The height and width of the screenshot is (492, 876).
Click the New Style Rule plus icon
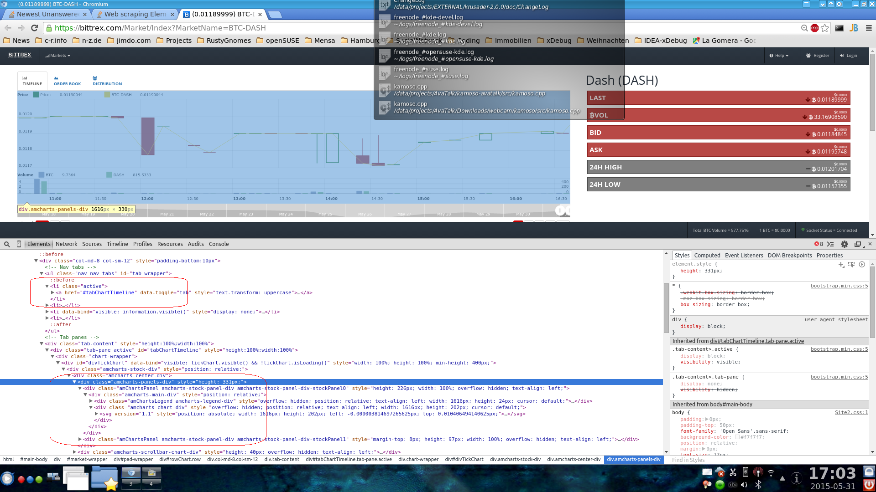841,264
